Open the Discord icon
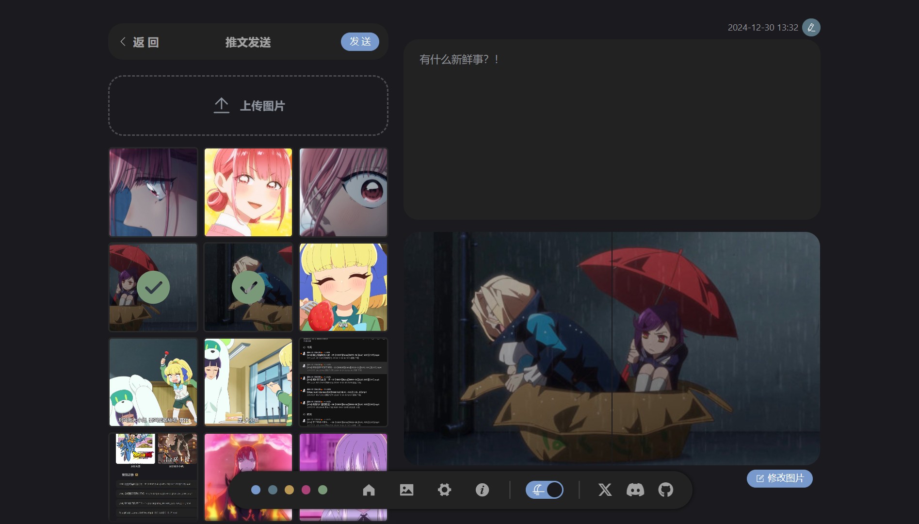Viewport: 919px width, 524px height. tap(635, 490)
